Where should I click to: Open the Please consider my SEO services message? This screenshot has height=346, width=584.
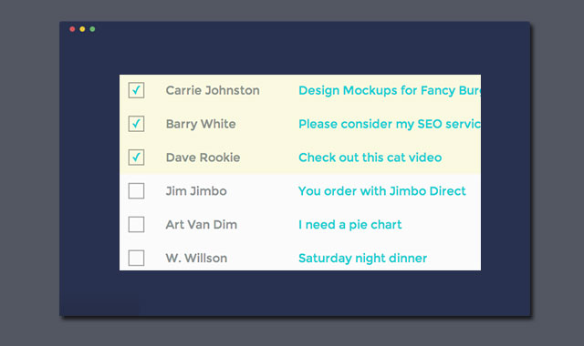(390, 124)
